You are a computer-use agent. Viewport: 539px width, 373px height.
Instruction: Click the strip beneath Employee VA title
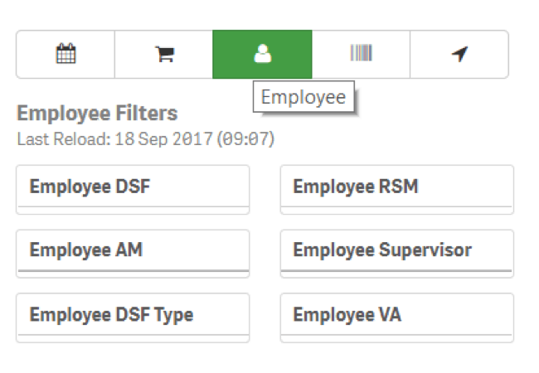point(396,338)
